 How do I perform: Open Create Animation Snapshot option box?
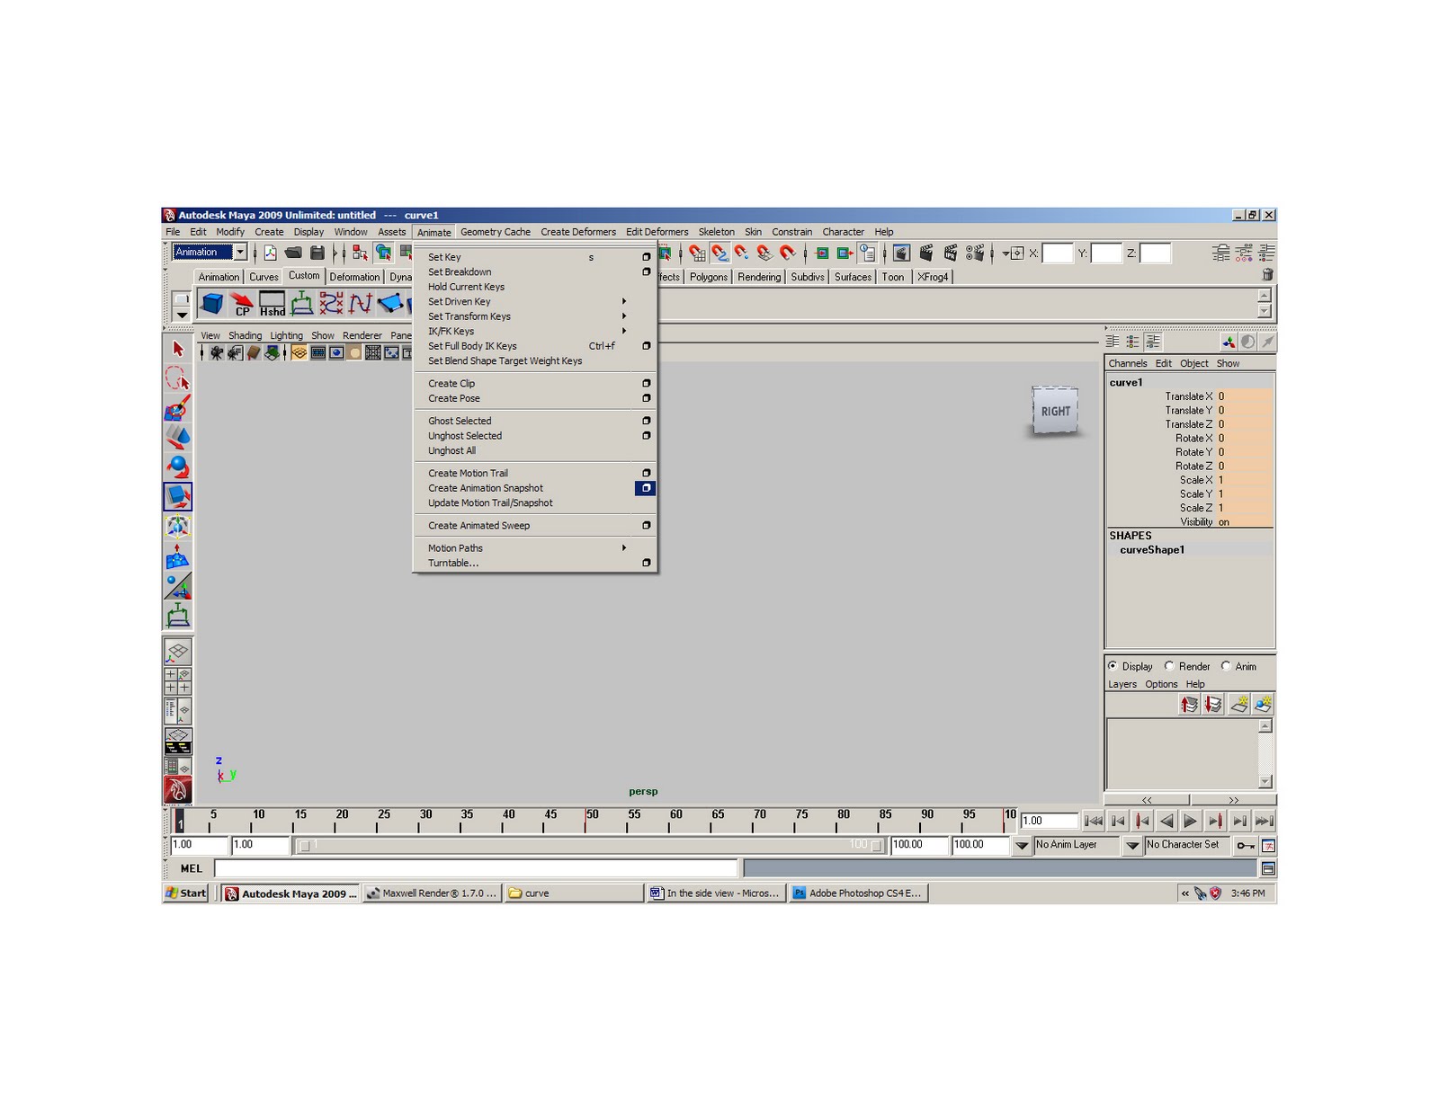click(x=646, y=488)
